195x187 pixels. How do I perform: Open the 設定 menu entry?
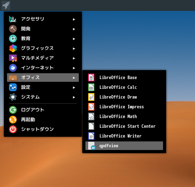[43, 87]
